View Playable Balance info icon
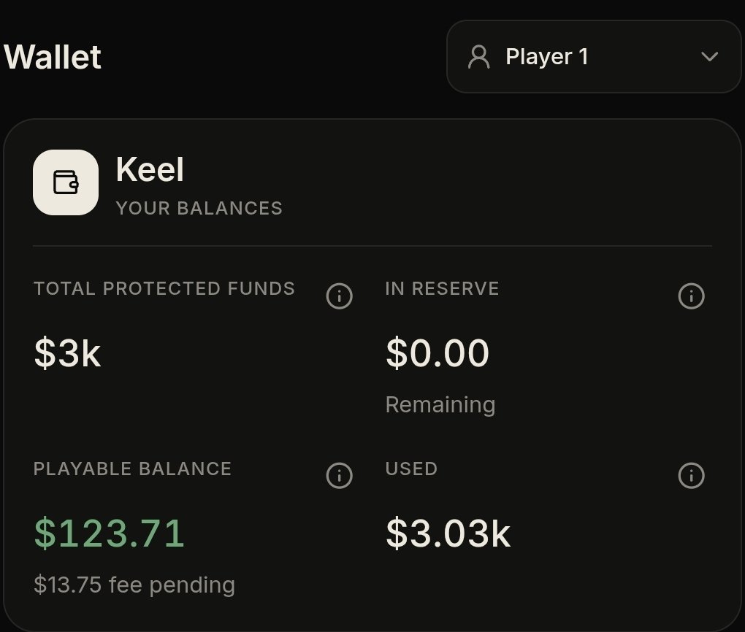745x632 pixels. click(339, 476)
